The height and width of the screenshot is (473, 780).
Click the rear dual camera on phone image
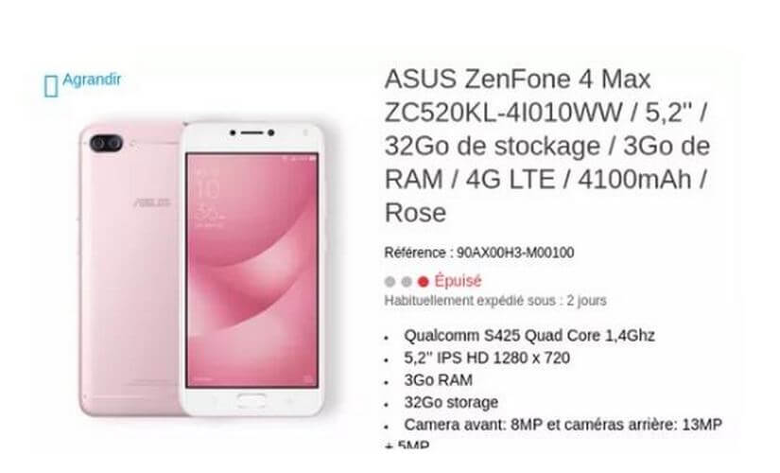pos(106,144)
